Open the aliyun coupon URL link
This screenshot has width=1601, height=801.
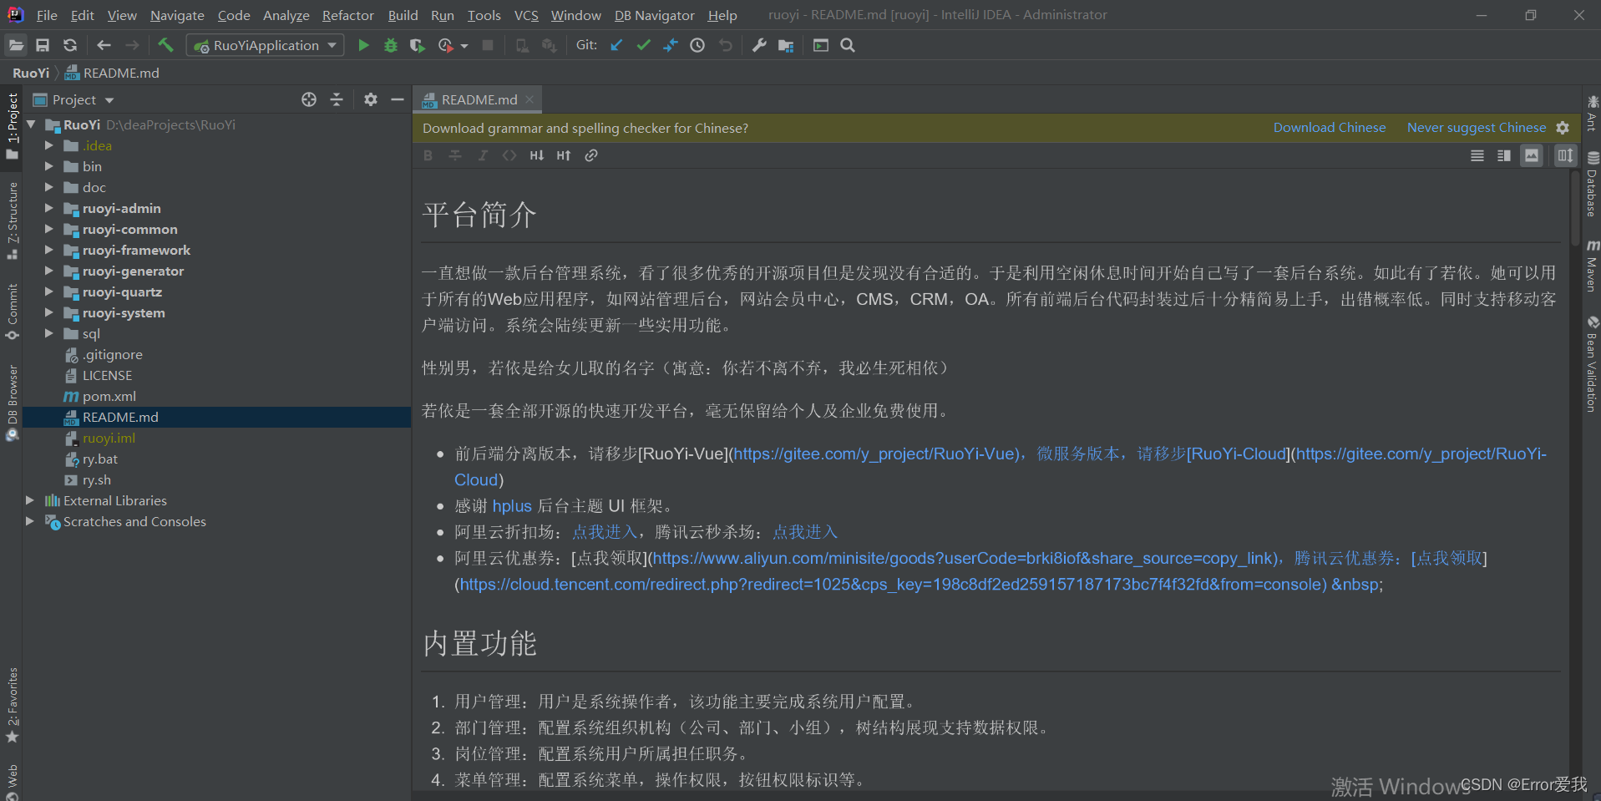963,558
